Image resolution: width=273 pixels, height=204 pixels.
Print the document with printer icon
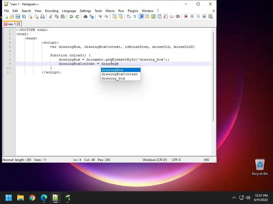tap(42, 16)
